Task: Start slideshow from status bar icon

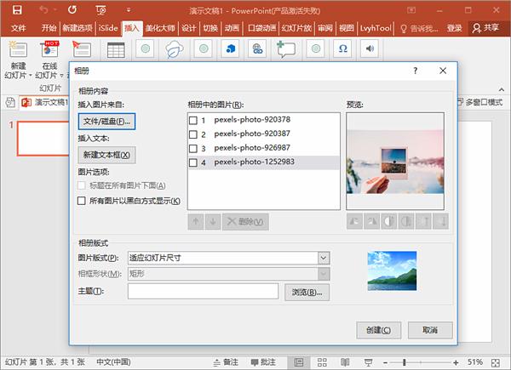Action: click(369, 362)
